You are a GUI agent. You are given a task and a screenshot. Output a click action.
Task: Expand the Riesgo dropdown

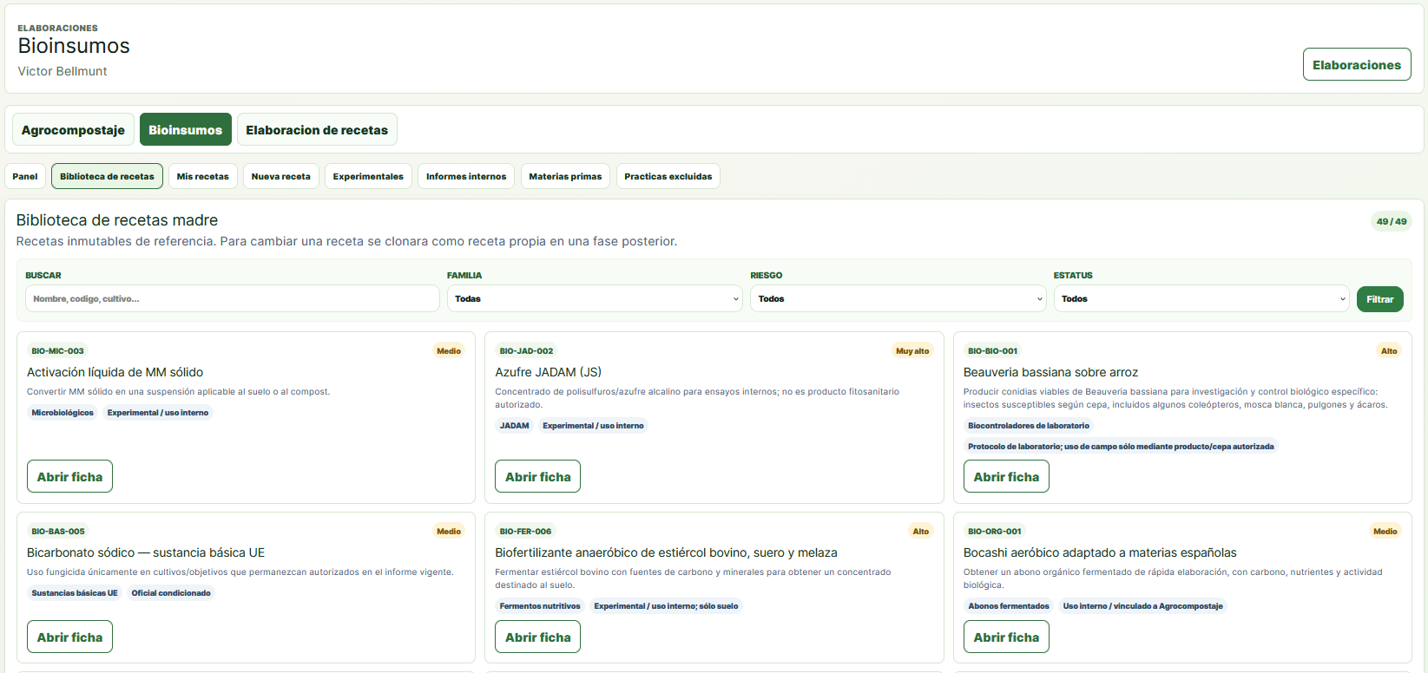click(x=898, y=298)
